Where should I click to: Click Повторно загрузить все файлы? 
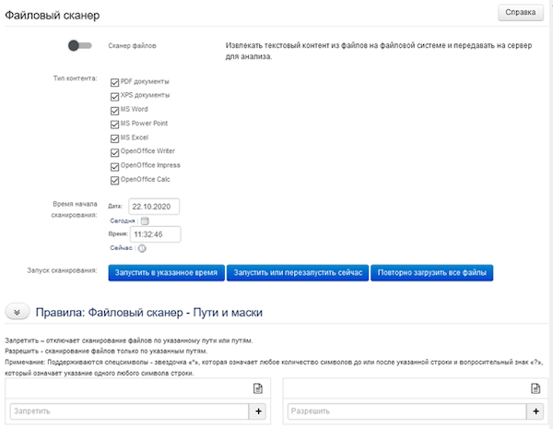tap(432, 272)
